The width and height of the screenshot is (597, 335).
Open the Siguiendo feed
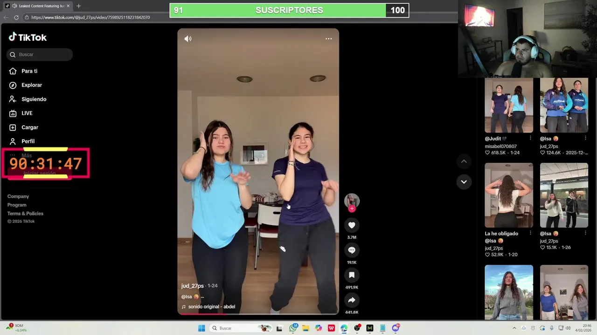[34, 99]
